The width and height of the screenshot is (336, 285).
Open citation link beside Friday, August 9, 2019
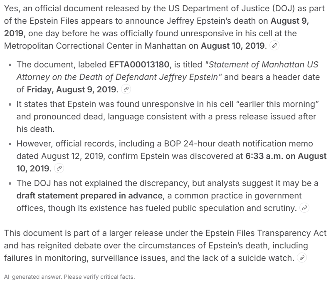[127, 89]
